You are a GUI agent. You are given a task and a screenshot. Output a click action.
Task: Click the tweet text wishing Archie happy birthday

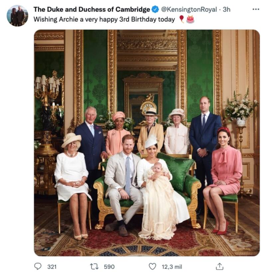tap(104, 19)
